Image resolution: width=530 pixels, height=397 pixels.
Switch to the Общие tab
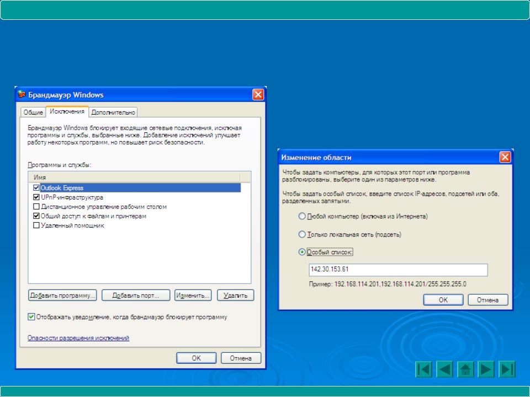coord(33,112)
